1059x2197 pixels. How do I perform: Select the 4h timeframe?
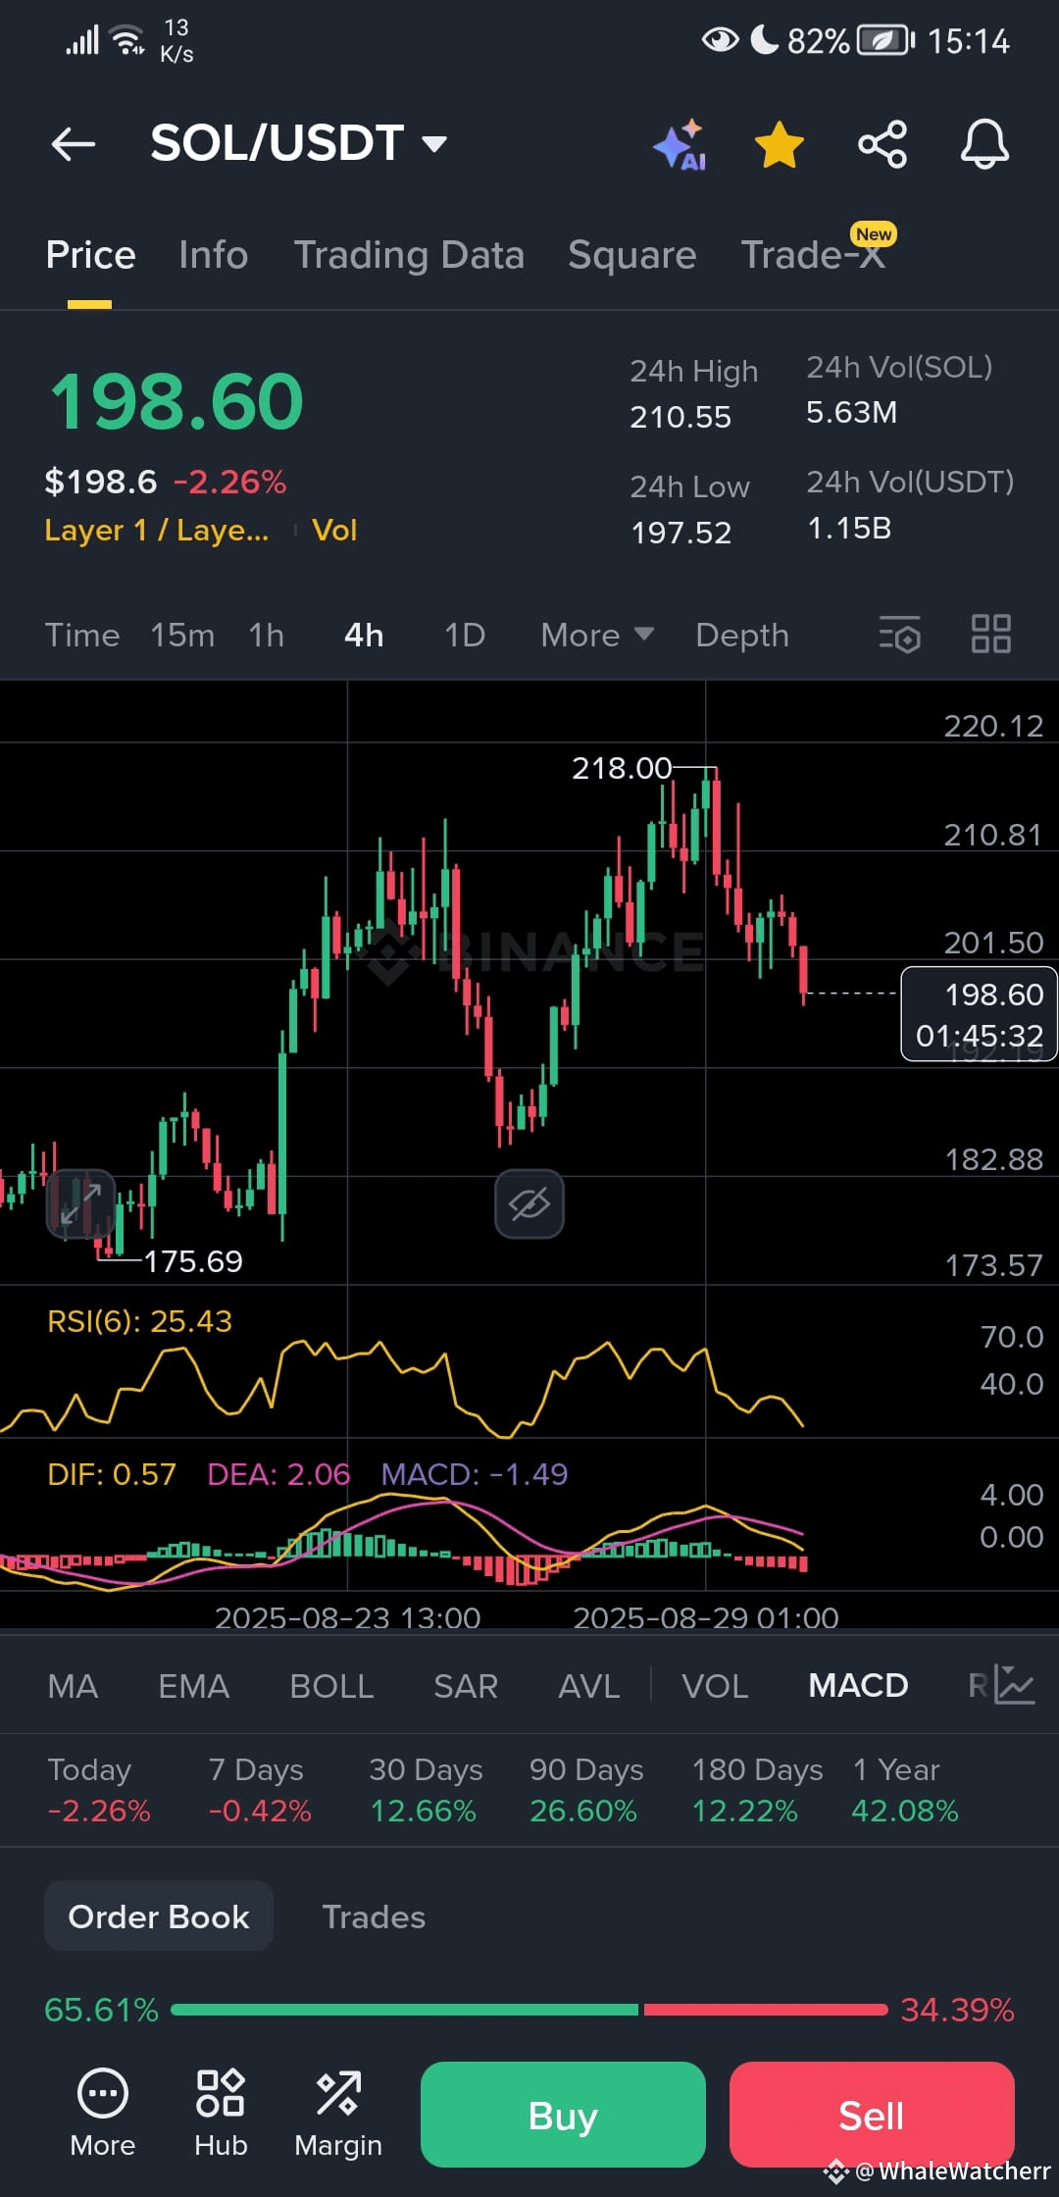364,636
